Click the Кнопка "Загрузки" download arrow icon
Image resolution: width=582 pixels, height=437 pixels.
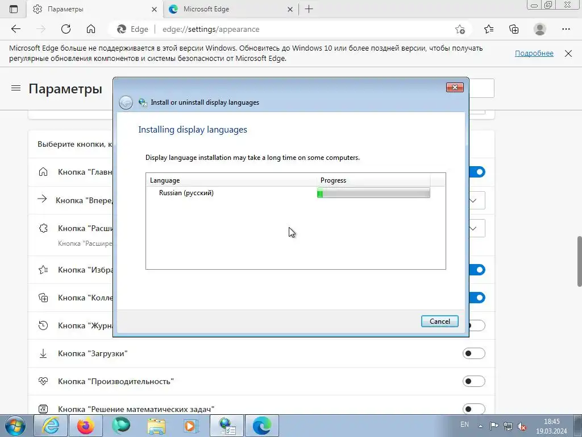point(43,353)
